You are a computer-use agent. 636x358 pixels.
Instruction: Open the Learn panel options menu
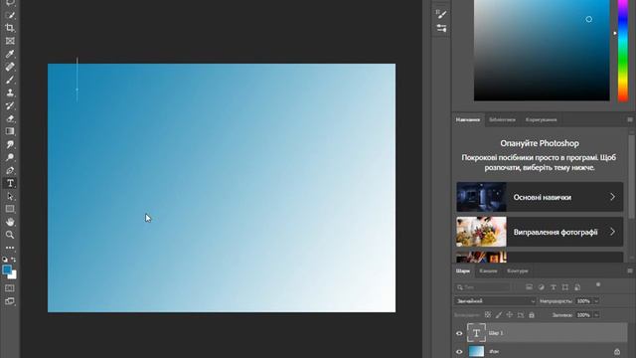point(630,119)
